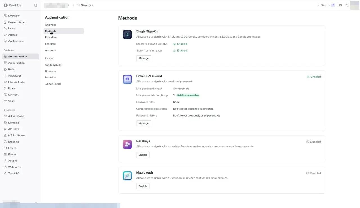Open the Branding related link
This screenshot has width=360, height=208.
coord(51,71)
